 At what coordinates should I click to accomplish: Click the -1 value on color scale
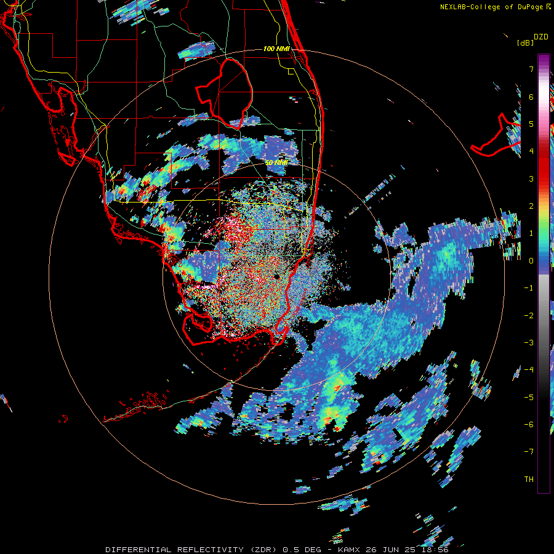(529, 288)
